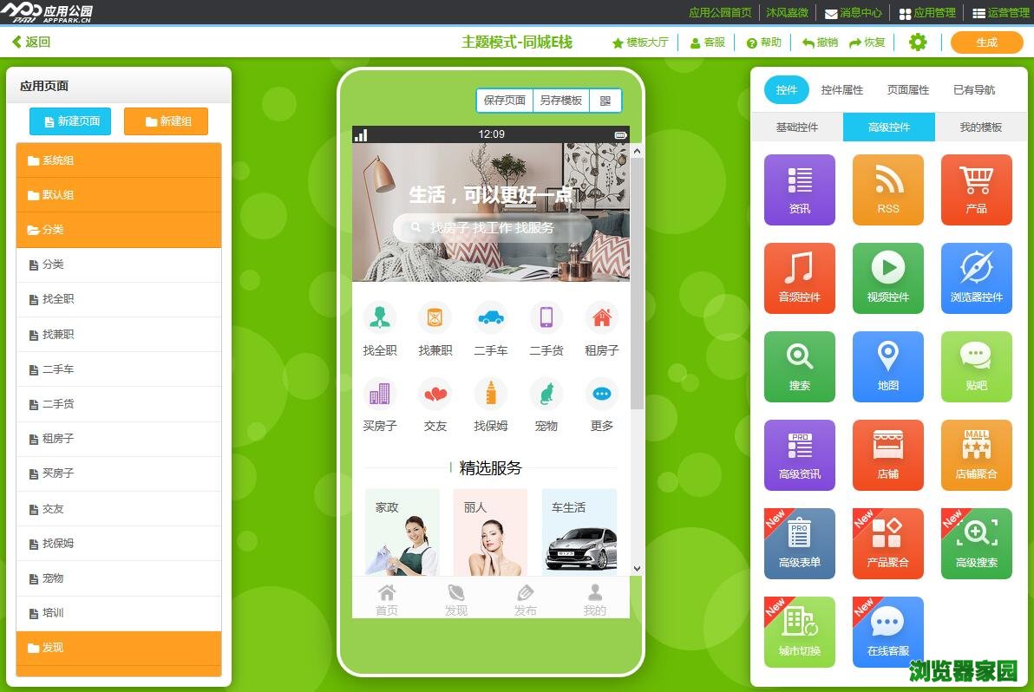1034x692 pixels.
Task: Click the 新建页面 button
Action: click(x=70, y=121)
